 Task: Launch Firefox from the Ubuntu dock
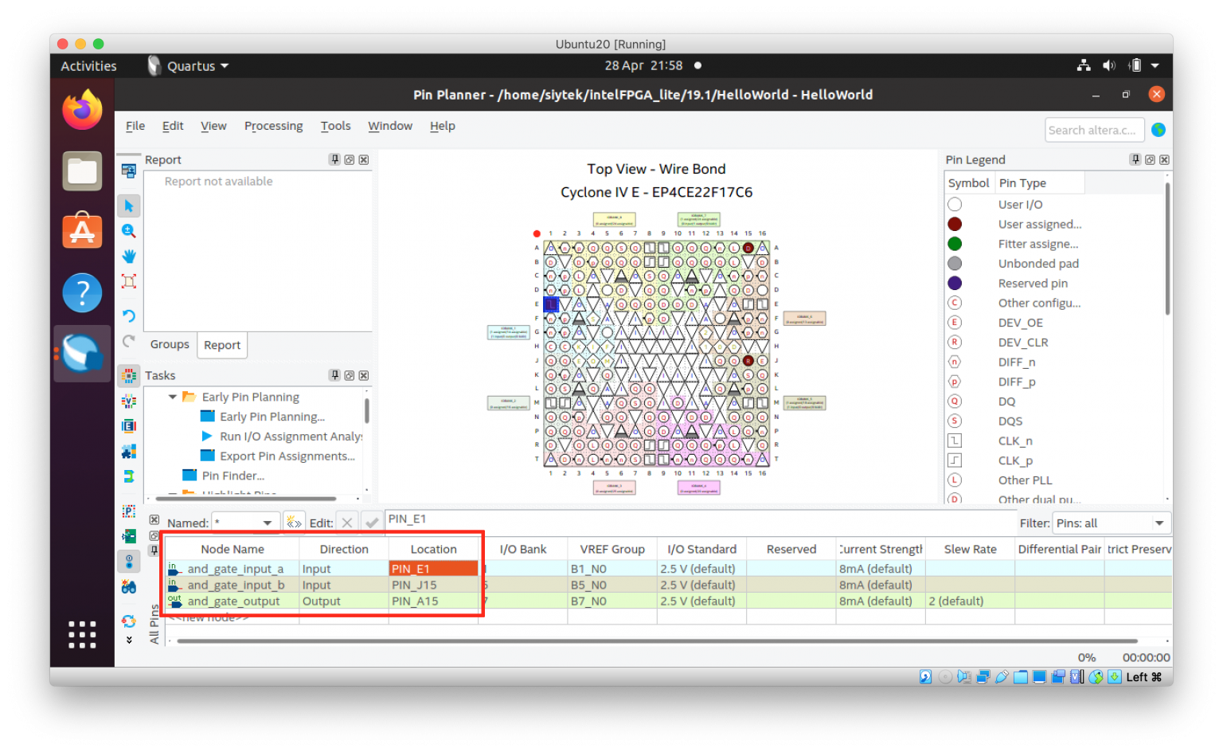coord(82,108)
